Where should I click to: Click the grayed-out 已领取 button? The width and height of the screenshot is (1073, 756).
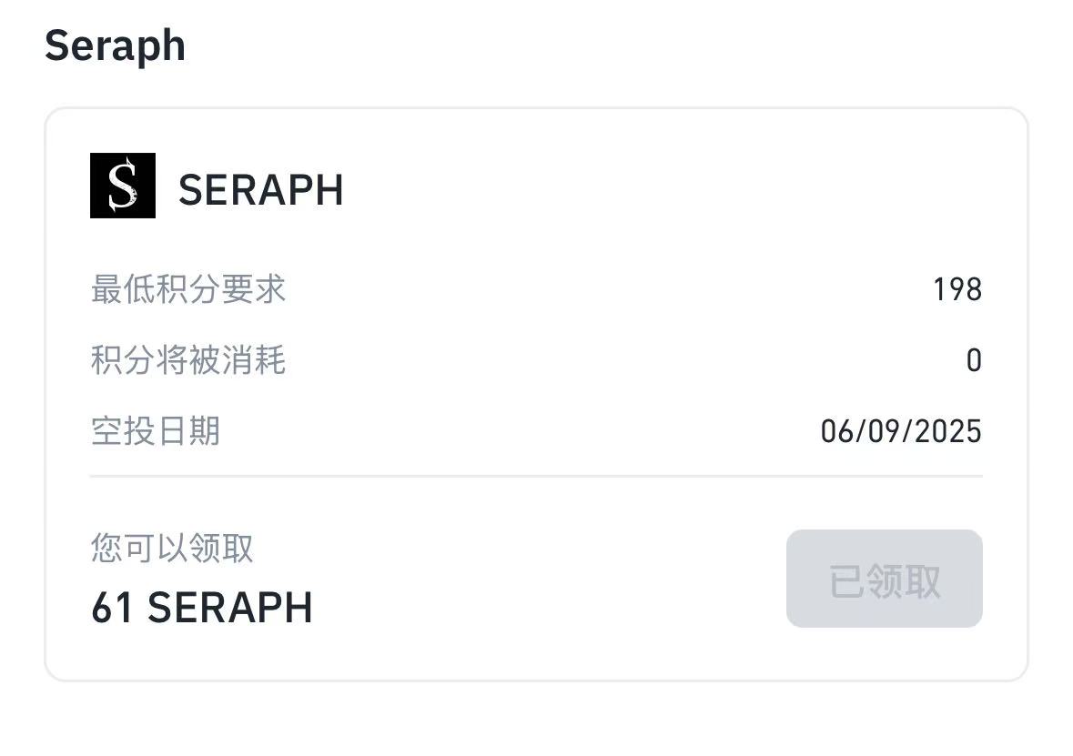[884, 579]
